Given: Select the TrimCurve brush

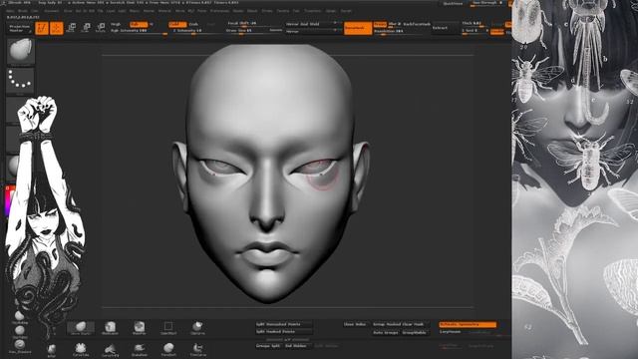Looking at the screenshot, I should (x=197, y=349).
